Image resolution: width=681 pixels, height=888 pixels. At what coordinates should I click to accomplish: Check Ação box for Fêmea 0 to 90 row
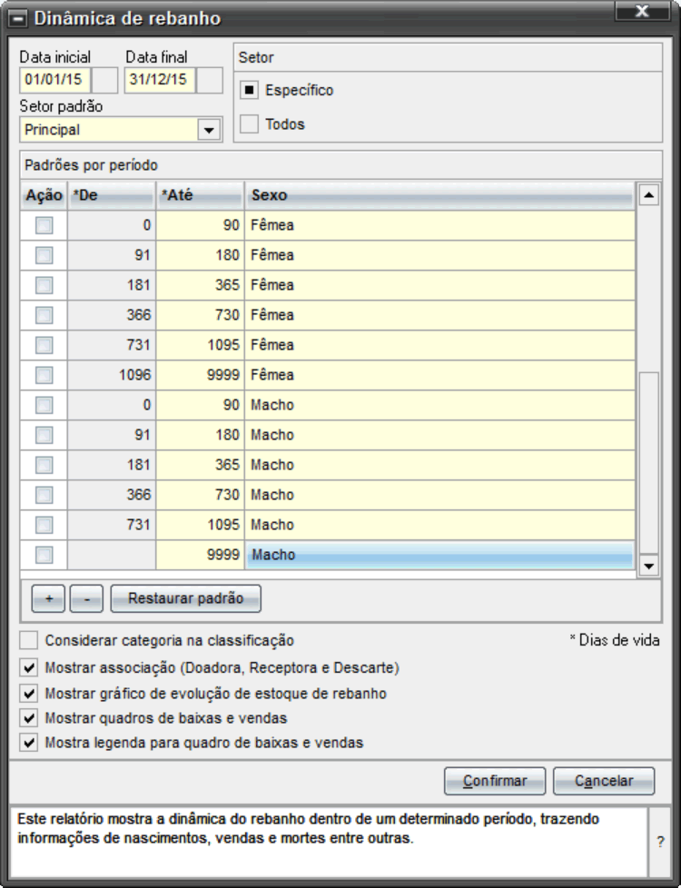pyautogui.click(x=44, y=225)
